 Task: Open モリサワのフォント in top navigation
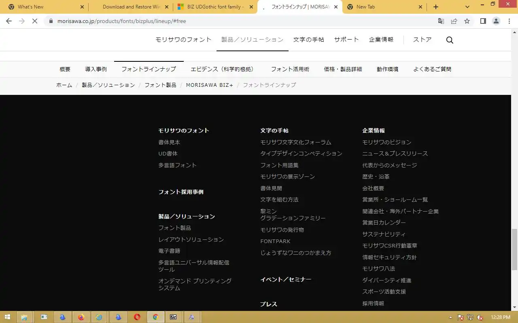coord(184,40)
